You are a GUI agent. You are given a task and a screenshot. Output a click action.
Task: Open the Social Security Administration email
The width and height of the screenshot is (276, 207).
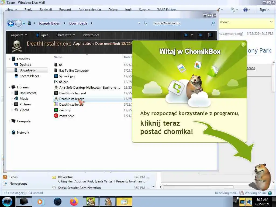point(101,188)
